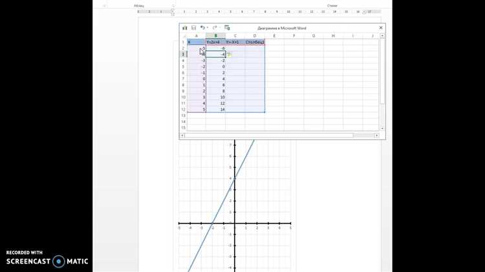This screenshot has width=485, height=272.
Task: Click cell A1 containing 'x'
Action: (196, 42)
